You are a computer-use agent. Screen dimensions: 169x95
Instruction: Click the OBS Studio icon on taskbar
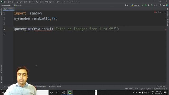tap(64, 93)
